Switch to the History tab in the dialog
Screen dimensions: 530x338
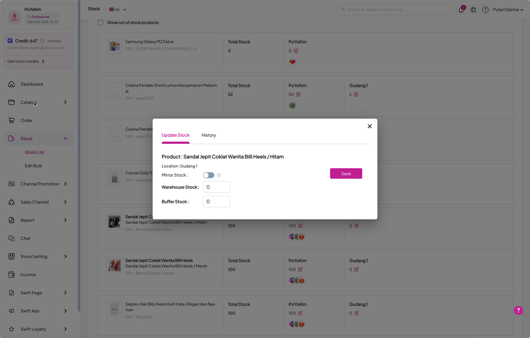click(208, 135)
